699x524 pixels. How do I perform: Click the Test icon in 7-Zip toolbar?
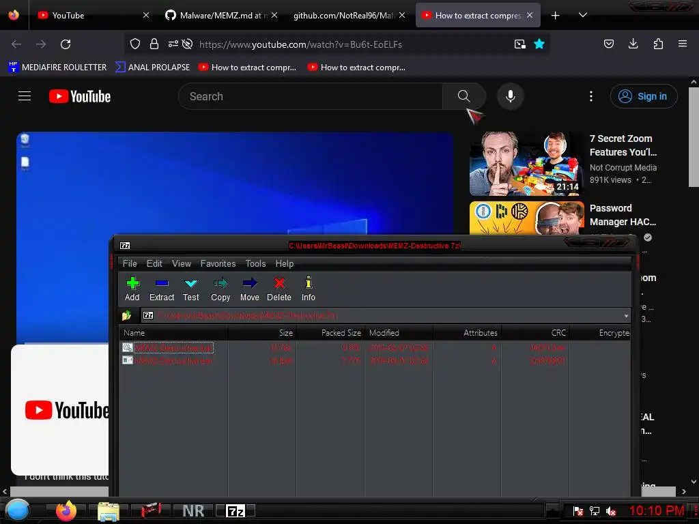pyautogui.click(x=191, y=283)
